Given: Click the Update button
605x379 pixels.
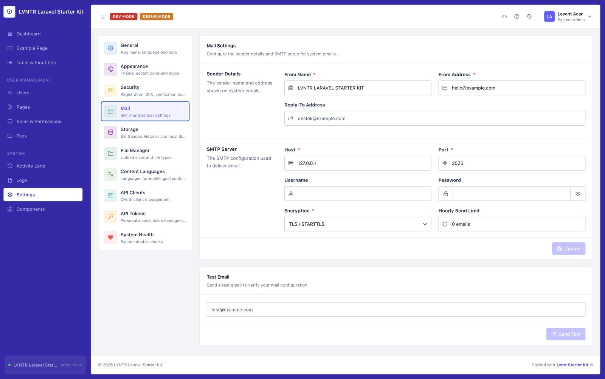Looking at the screenshot, I should click(x=568, y=248).
